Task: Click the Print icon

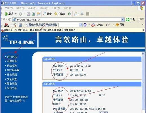Action: point(82,14)
